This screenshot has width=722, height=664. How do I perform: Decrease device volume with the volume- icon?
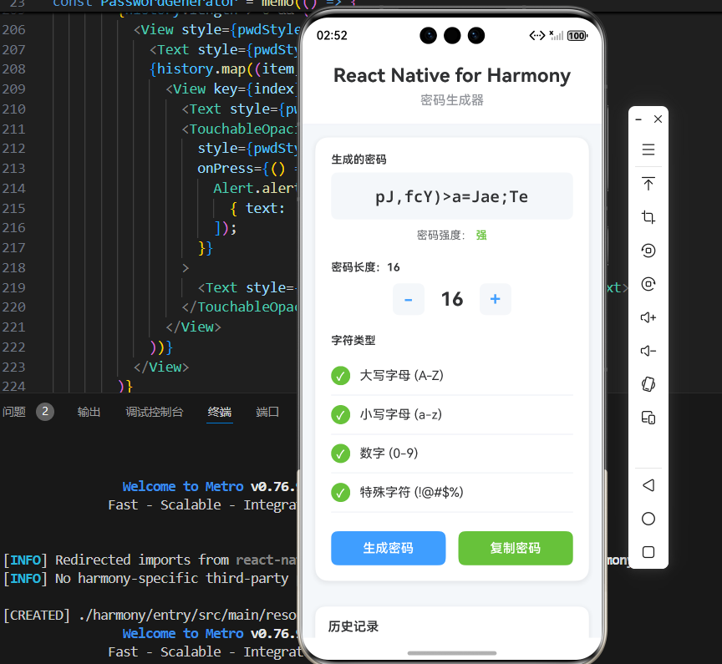point(648,351)
